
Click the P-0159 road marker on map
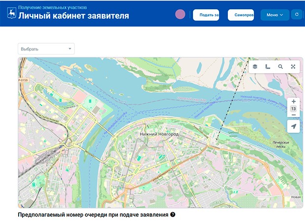click(24, 80)
